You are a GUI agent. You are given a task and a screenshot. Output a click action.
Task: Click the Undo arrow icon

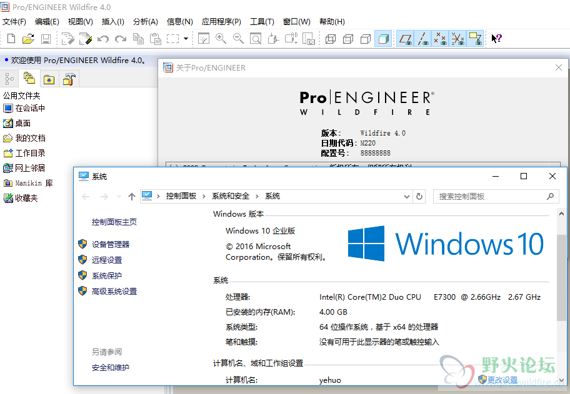[103, 39]
